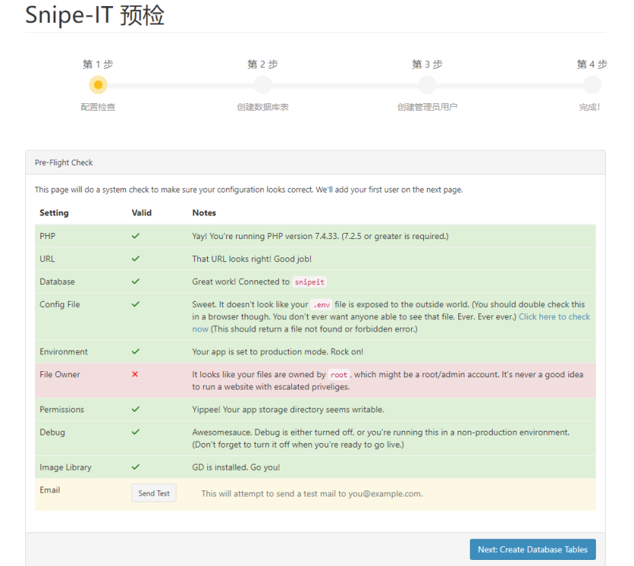The width and height of the screenshot is (634, 566).
Task: Click the Database setting label
Action: click(57, 282)
